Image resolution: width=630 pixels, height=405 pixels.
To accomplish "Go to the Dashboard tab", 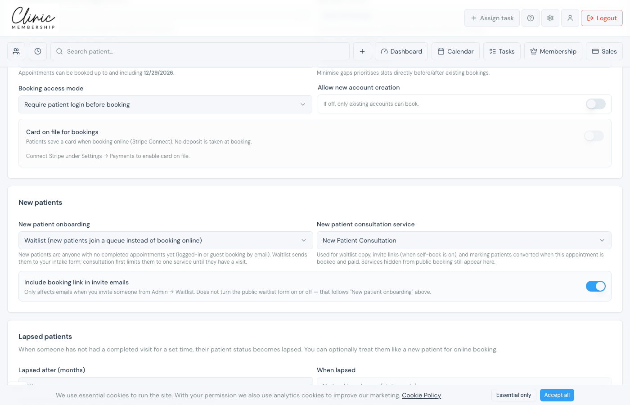I will coord(401,51).
